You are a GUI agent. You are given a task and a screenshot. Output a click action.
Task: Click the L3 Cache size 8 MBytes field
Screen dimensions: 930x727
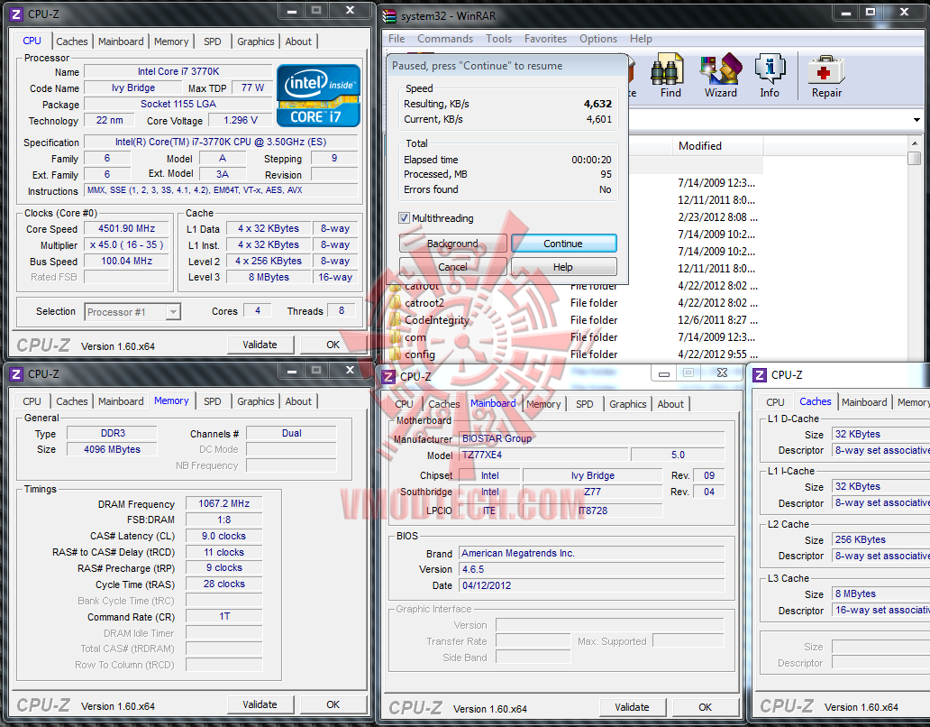[880, 594]
